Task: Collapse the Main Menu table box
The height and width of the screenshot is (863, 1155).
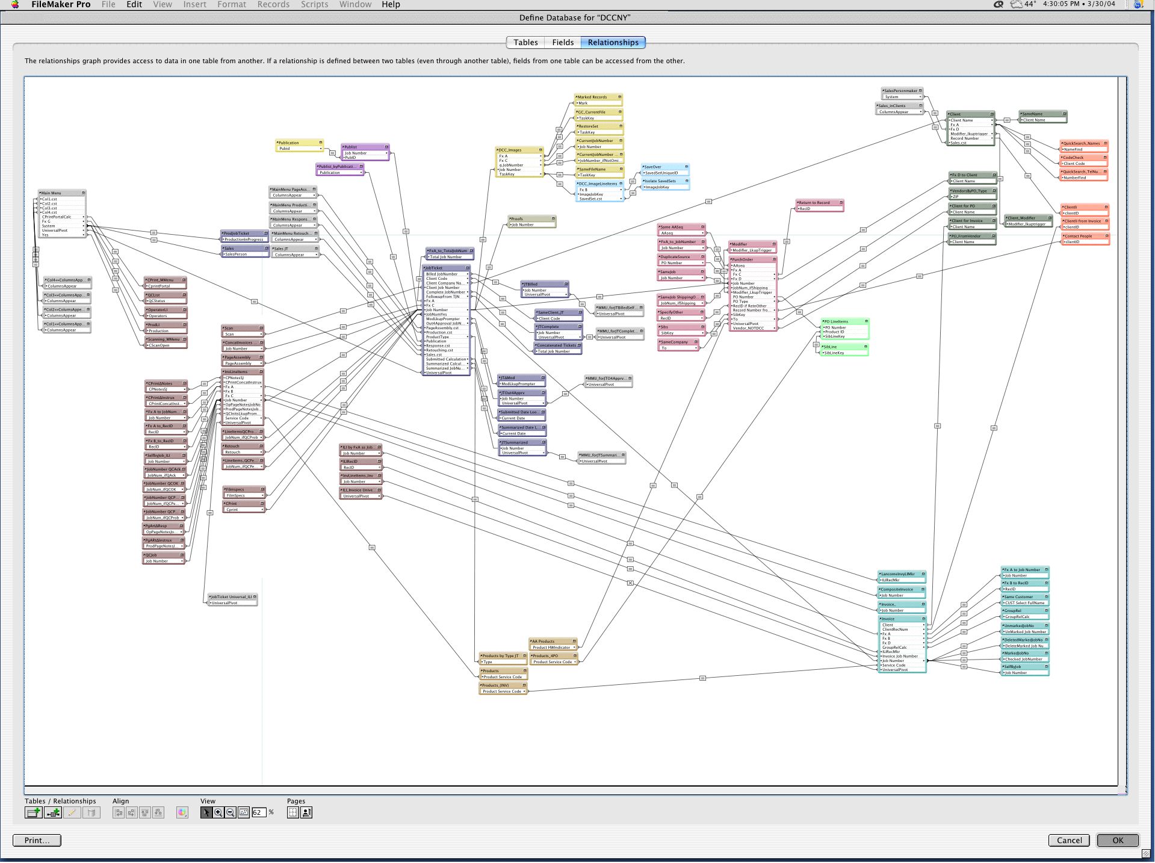Action: click(83, 193)
